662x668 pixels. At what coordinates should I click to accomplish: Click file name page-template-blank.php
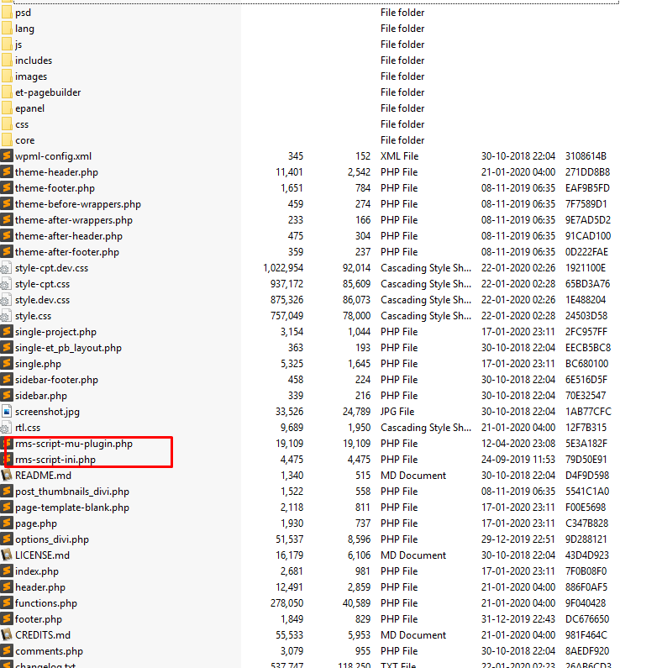click(x=72, y=508)
